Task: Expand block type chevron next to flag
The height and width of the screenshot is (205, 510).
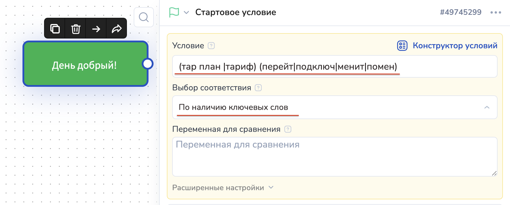Action: 186,12
